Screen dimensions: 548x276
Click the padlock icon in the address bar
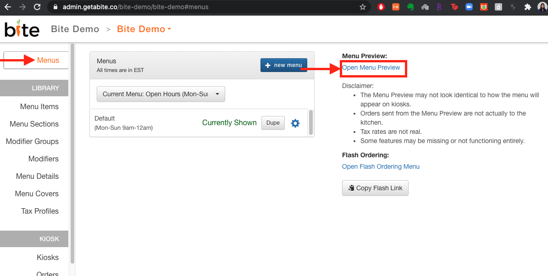pyautogui.click(x=55, y=7)
